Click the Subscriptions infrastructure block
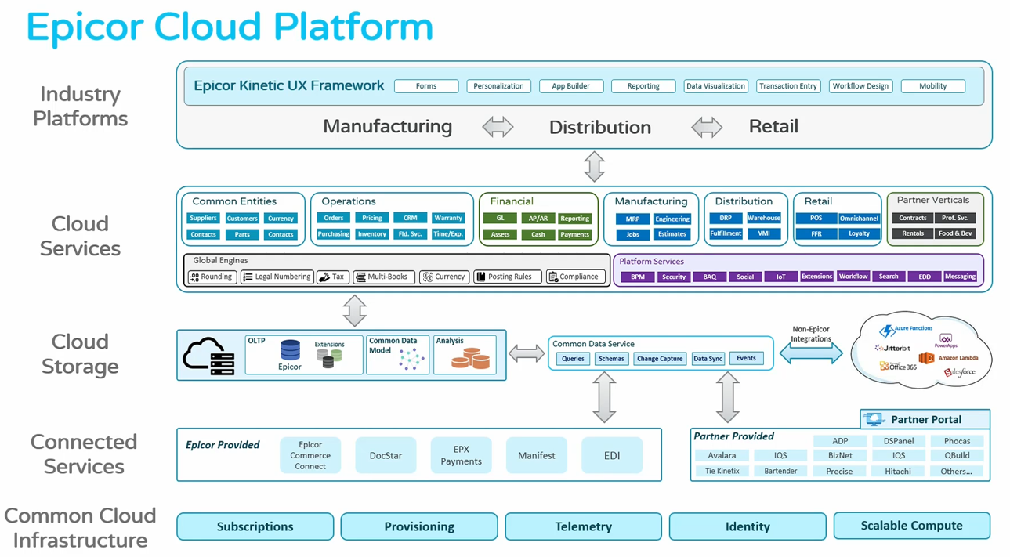The width and height of the screenshot is (1010, 557). tap(255, 526)
